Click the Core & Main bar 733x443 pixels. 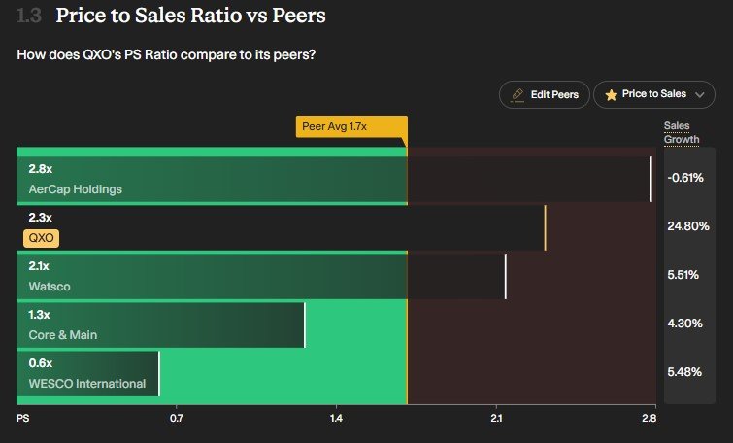(161, 325)
